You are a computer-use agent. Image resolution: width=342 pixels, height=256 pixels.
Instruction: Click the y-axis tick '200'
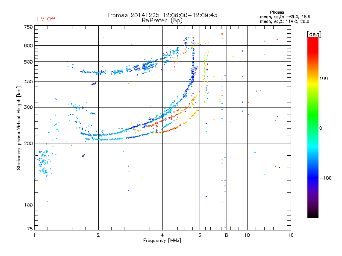coord(28,143)
